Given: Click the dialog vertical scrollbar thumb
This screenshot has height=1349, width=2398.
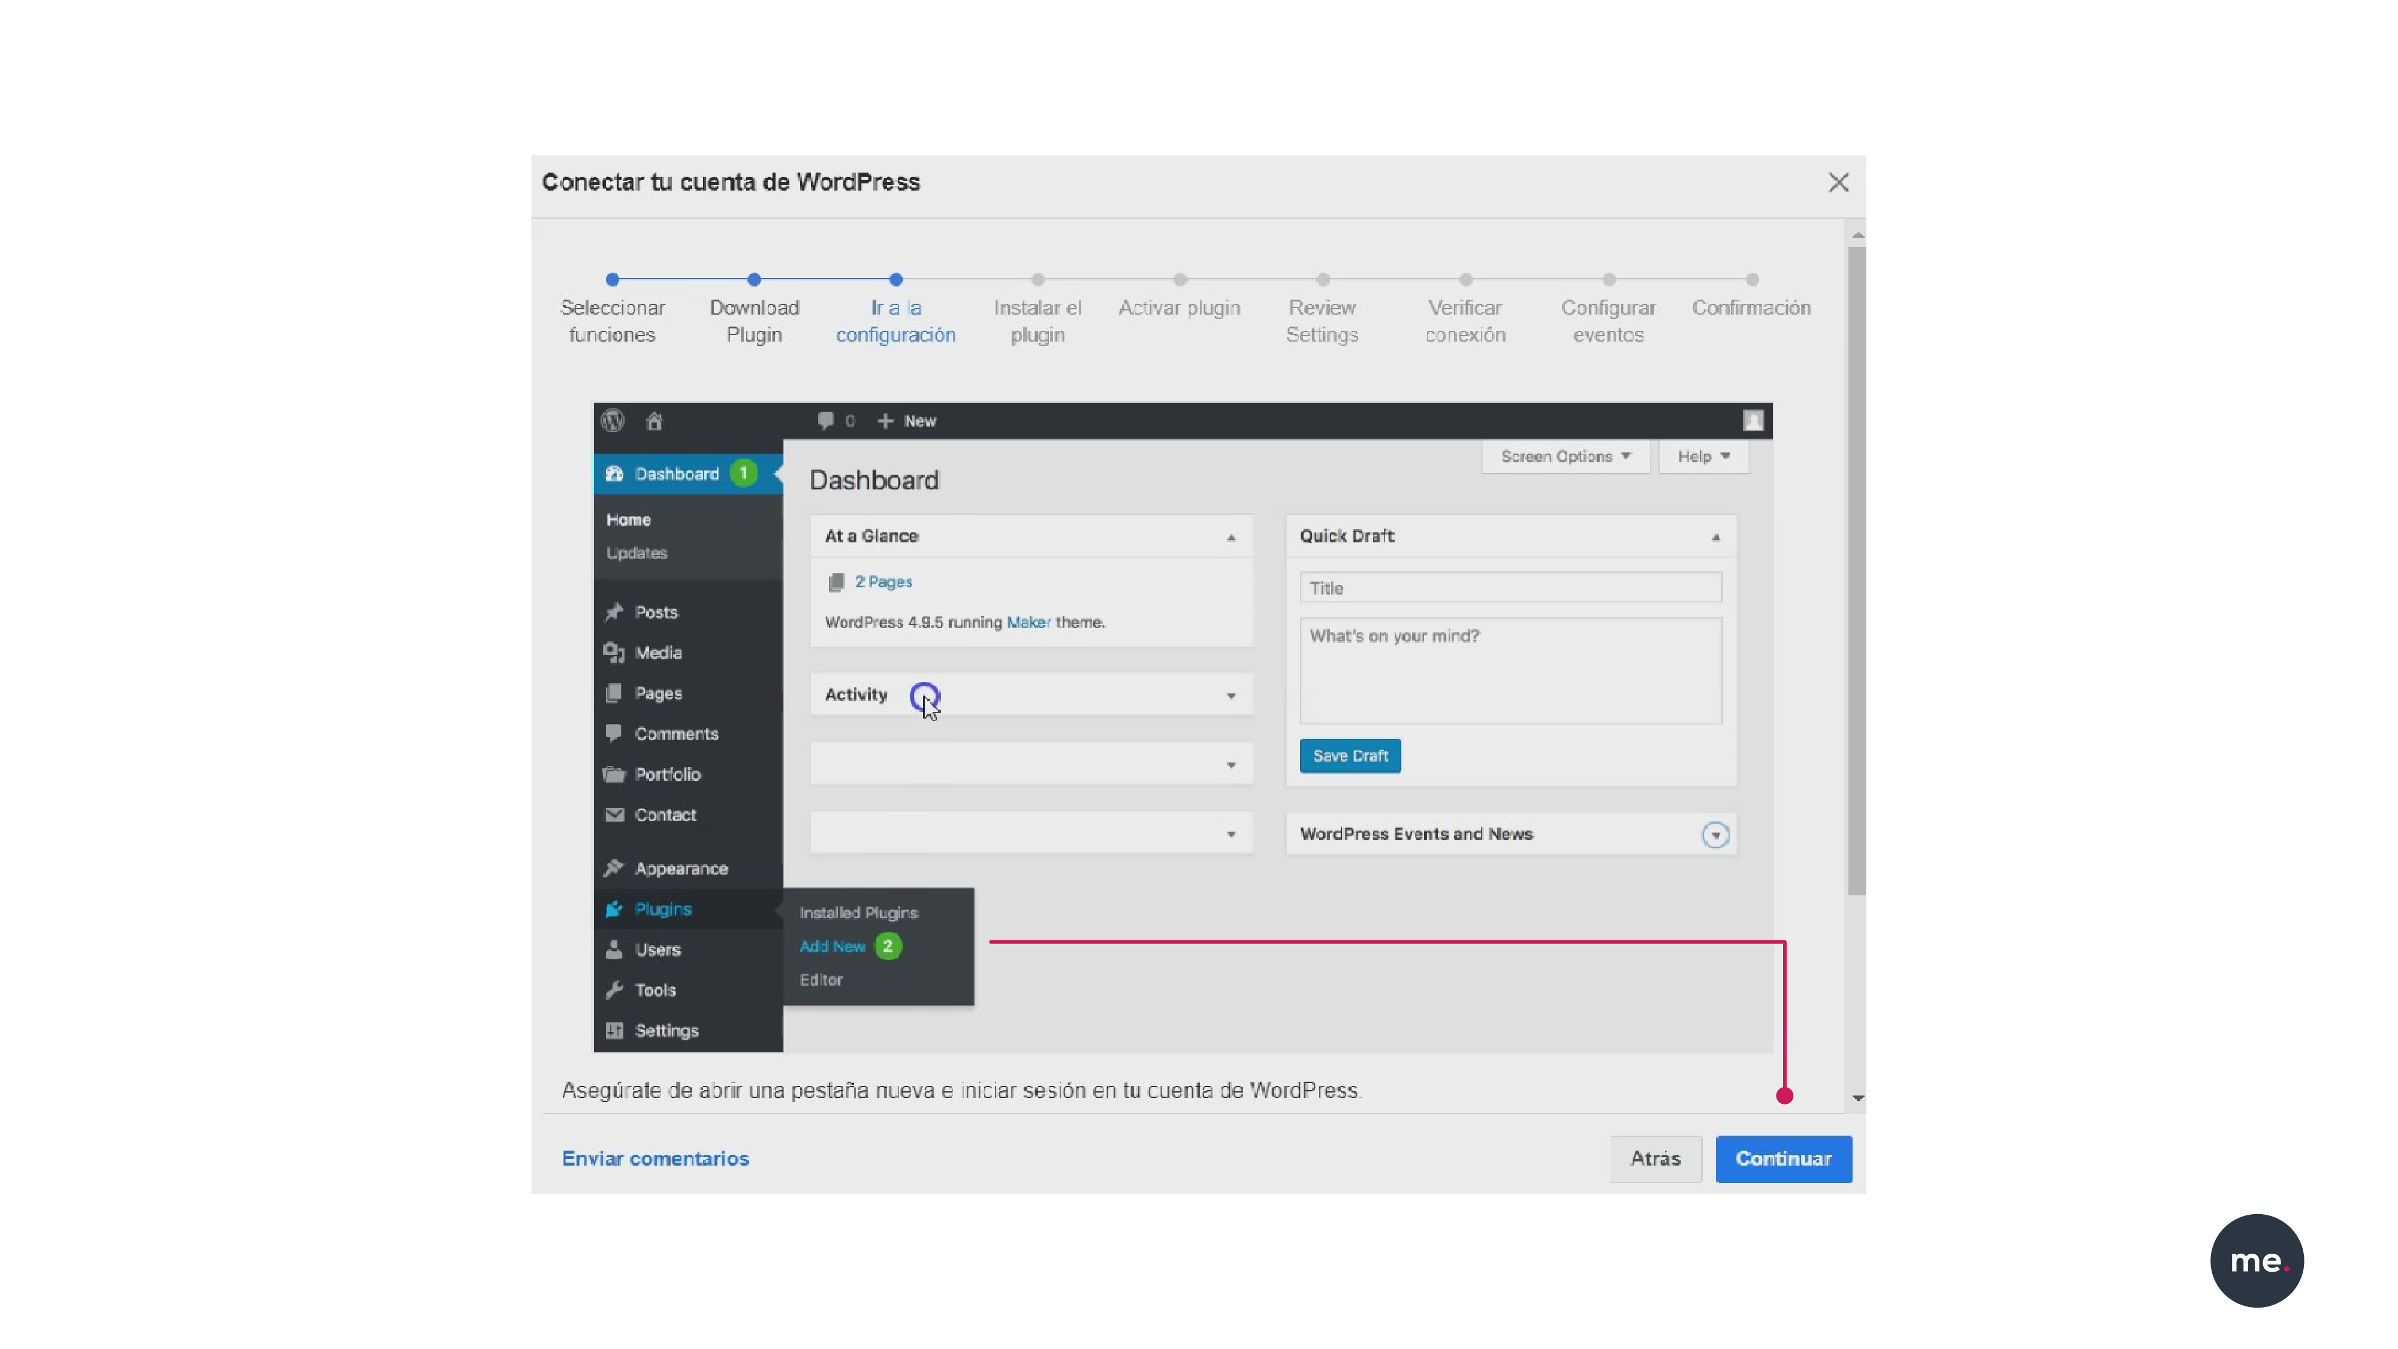Looking at the screenshot, I should click(1856, 571).
